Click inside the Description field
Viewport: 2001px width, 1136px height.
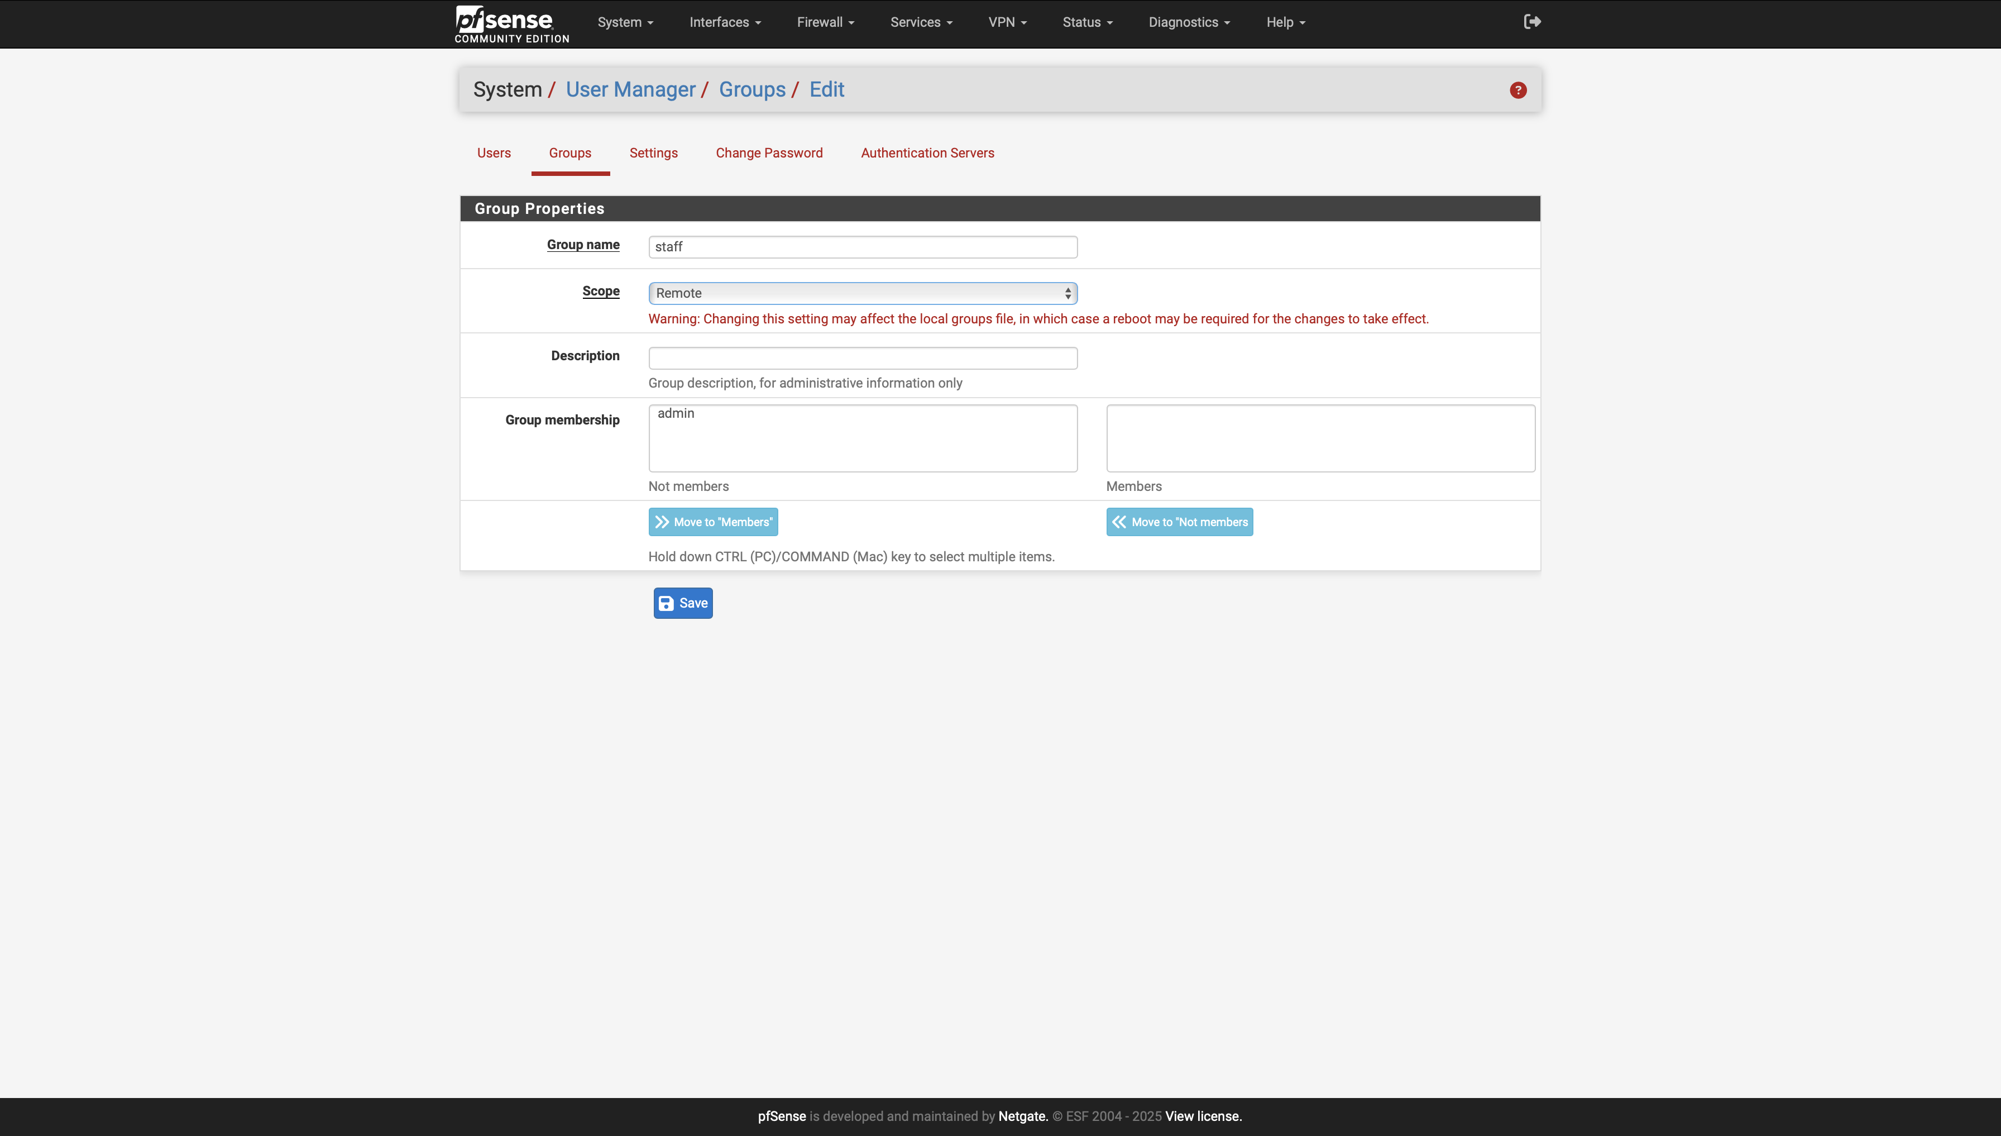pos(861,357)
